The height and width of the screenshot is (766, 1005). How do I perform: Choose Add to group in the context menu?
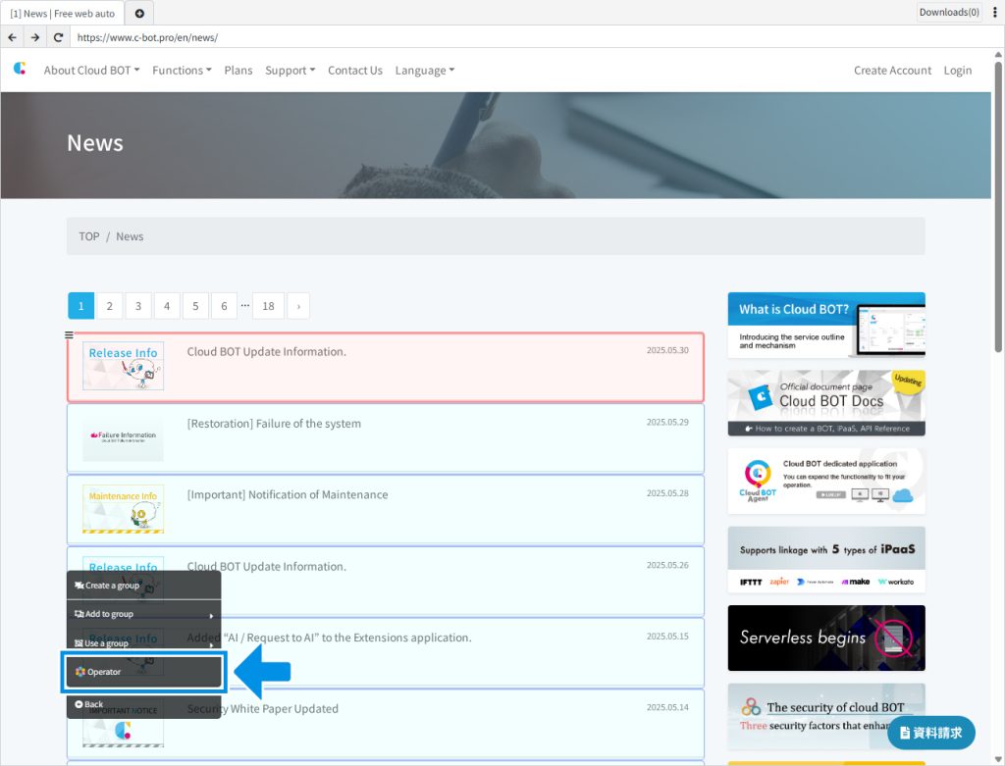(143, 614)
